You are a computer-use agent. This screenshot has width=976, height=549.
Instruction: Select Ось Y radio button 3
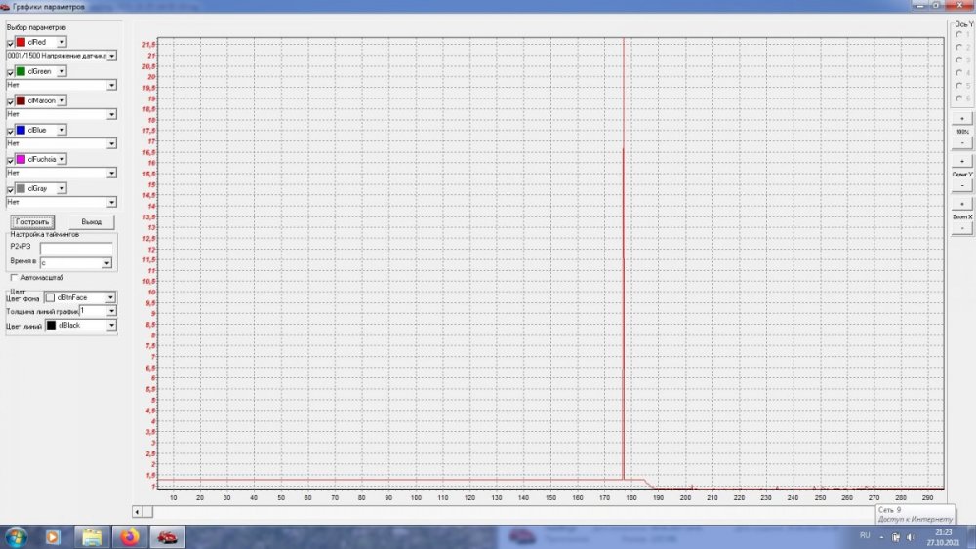[x=959, y=60]
